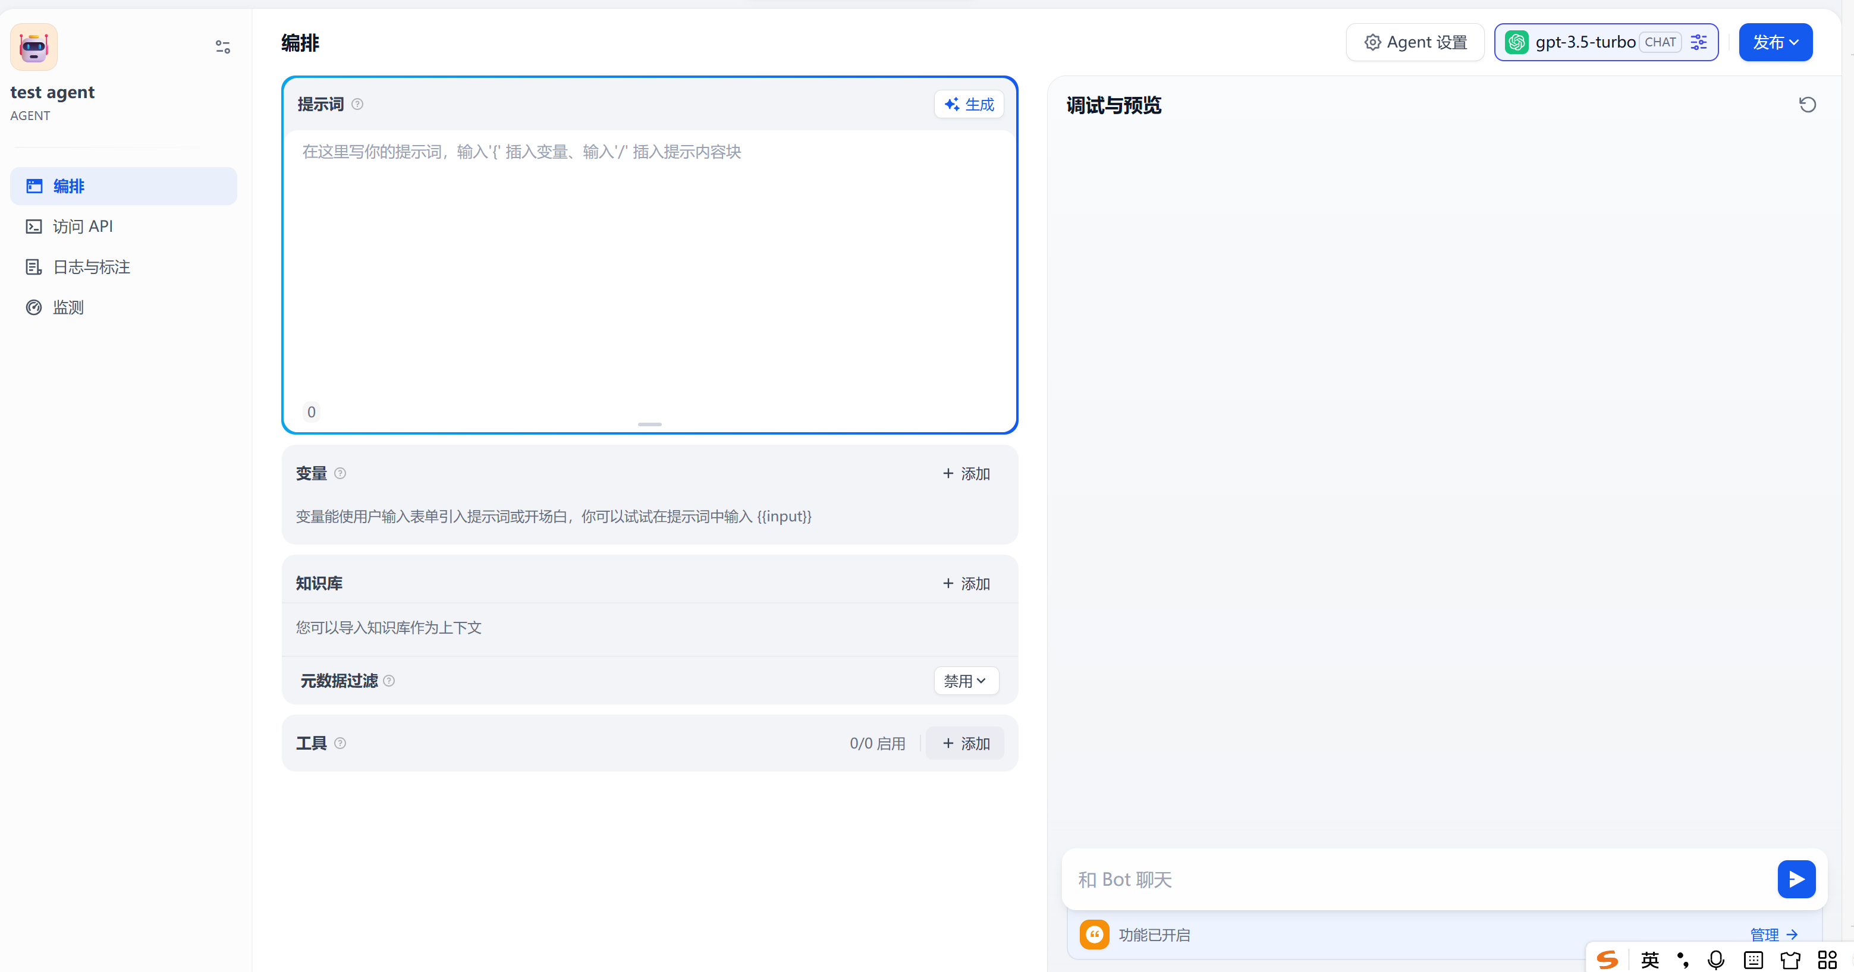
Task: Send message with the blue arrow button
Action: pyautogui.click(x=1796, y=879)
